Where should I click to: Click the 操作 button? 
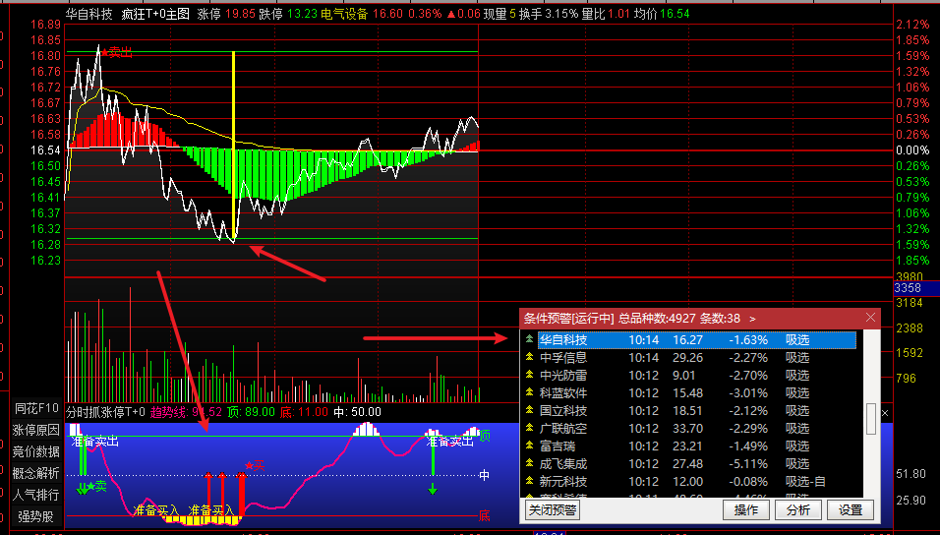[x=745, y=509]
